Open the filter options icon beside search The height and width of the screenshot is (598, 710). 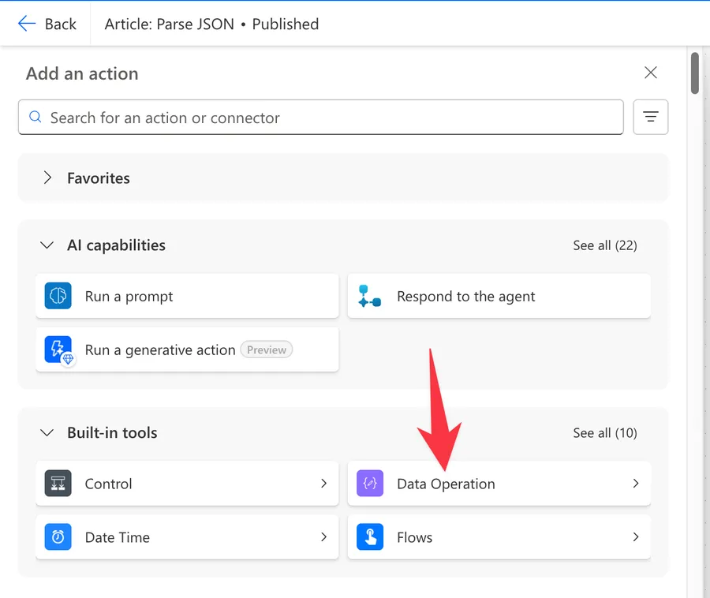click(651, 118)
